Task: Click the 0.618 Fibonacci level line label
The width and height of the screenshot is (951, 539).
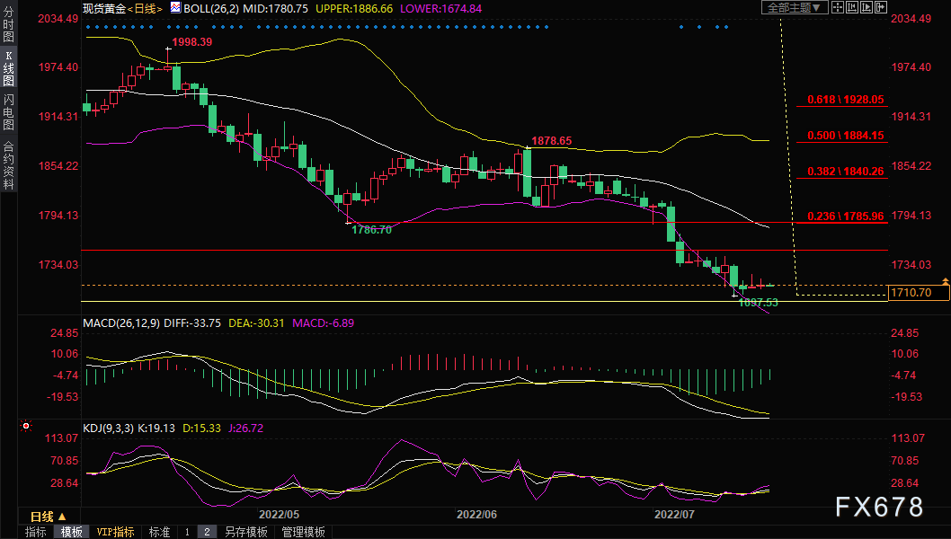Action: [x=846, y=100]
